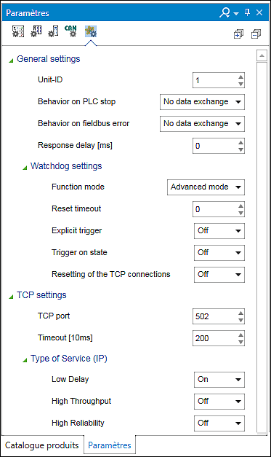
Task: Open Trigger on state dropdown
Action: coord(219,253)
